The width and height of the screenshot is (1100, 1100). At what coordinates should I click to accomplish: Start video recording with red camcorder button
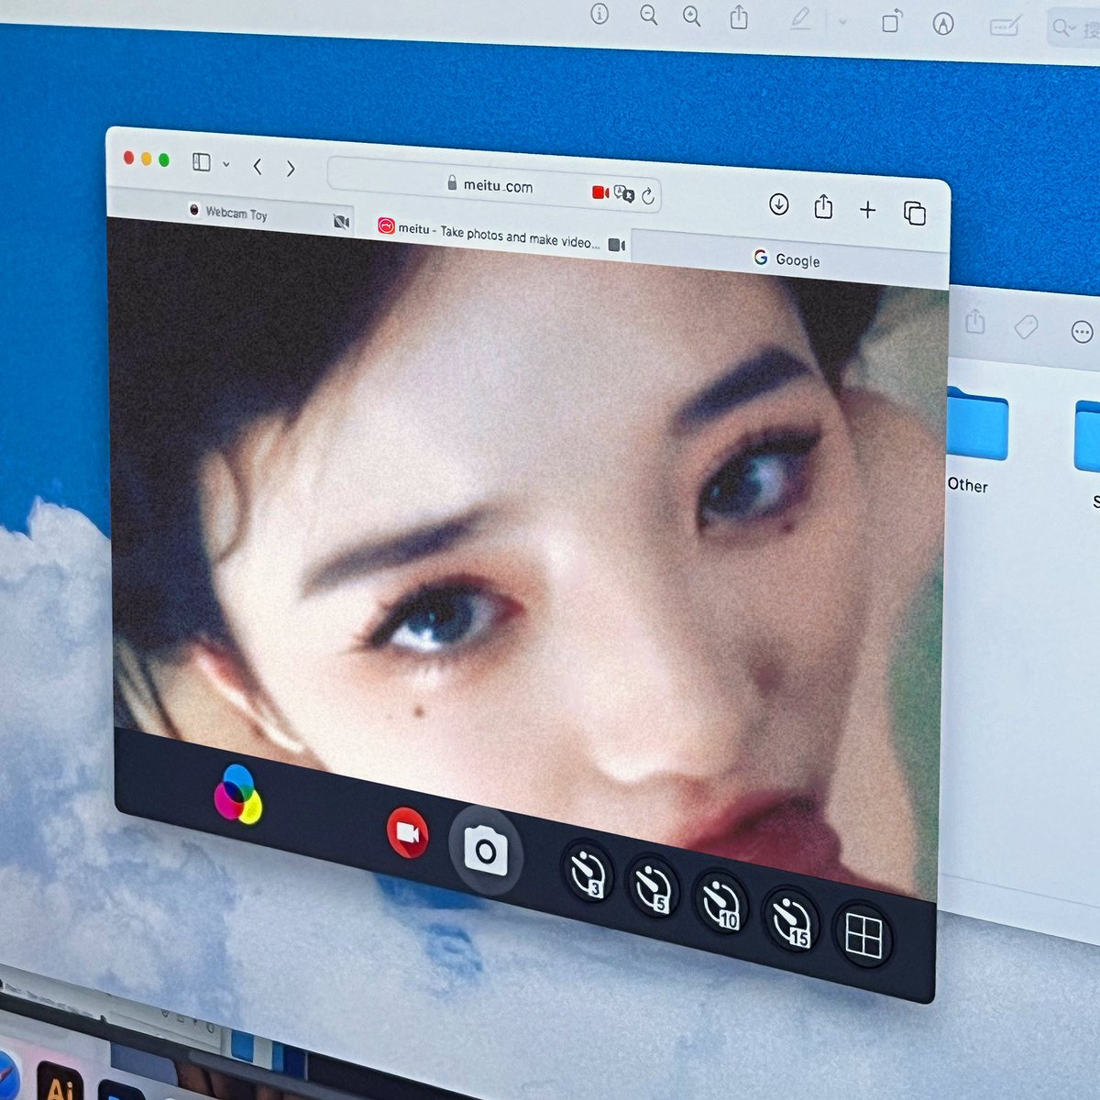407,832
